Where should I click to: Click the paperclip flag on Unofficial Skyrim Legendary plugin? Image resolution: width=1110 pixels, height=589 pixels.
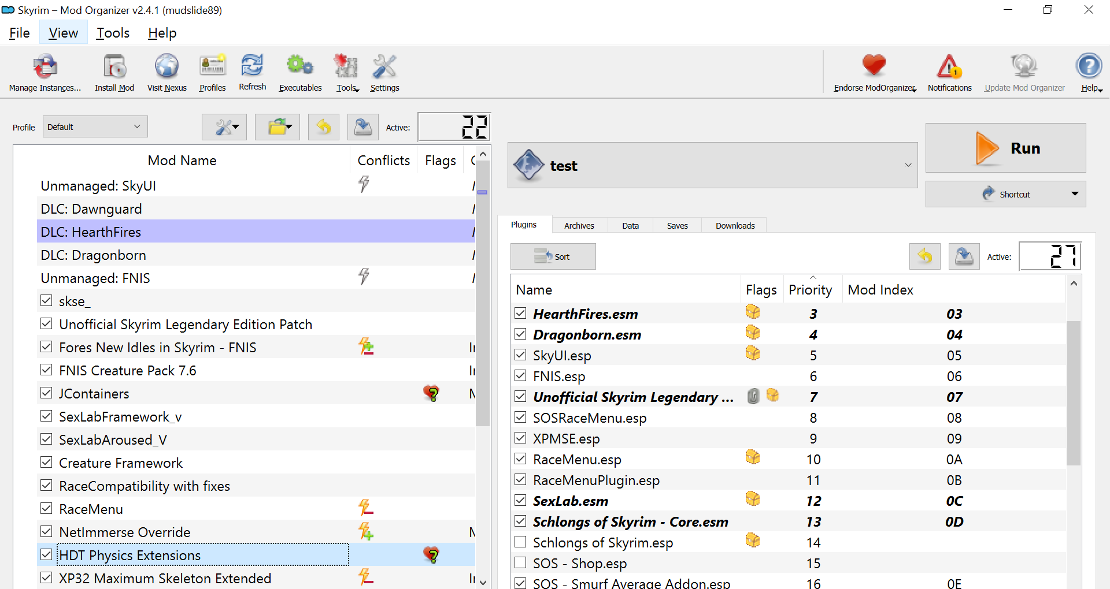(753, 396)
